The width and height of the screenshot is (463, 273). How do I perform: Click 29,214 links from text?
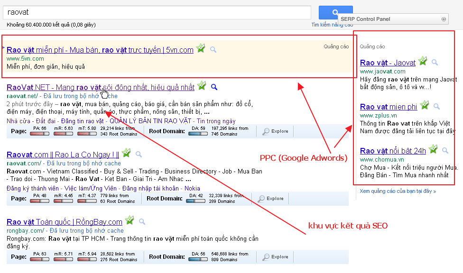pyautogui.click(x=118, y=128)
